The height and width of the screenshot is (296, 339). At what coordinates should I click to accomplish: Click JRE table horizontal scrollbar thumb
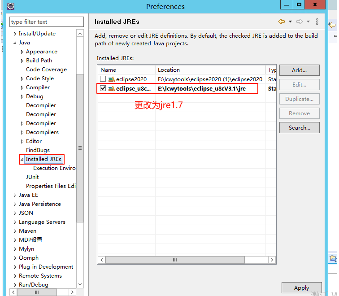(x=175, y=260)
